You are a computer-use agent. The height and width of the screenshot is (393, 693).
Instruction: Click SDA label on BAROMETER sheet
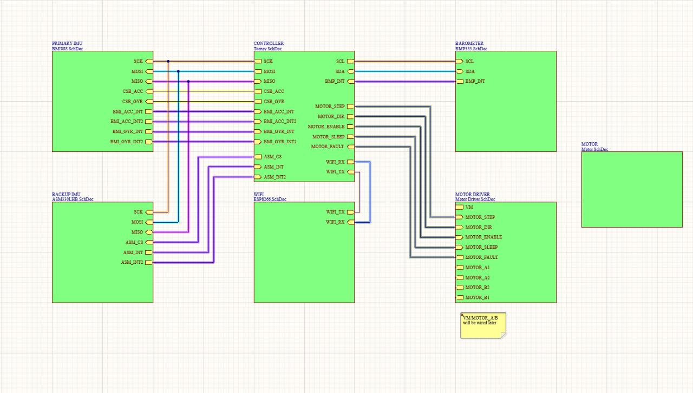[x=470, y=71]
